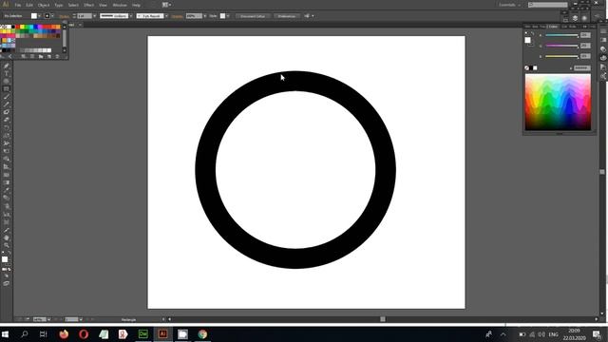Open the Edit menu
The width and height of the screenshot is (608, 342).
pos(29,5)
